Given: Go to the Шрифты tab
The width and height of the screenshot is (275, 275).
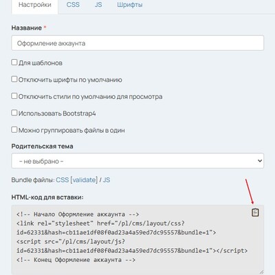Looking at the screenshot, I should click(130, 5).
